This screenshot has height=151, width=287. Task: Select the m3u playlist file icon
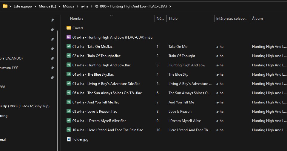pos(69,37)
